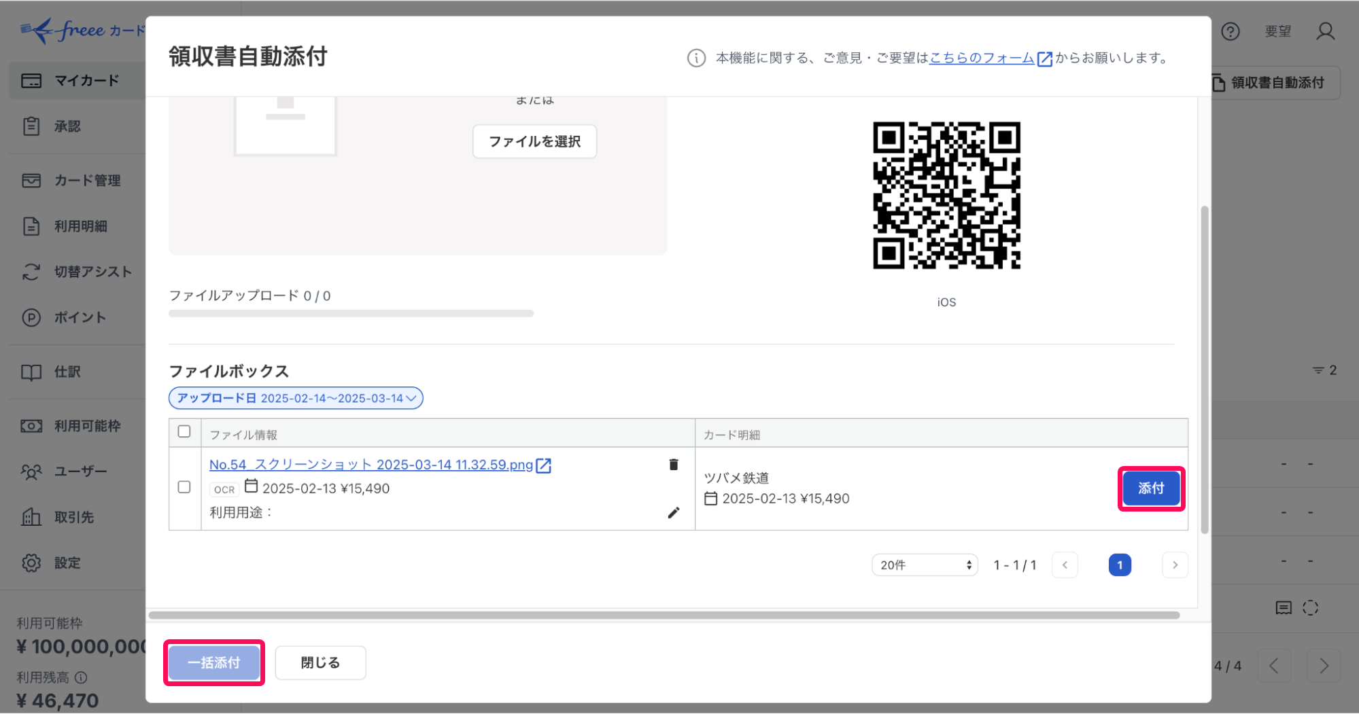
Task: Expand the アップロード日 date filter
Action: (296, 398)
